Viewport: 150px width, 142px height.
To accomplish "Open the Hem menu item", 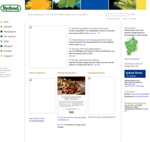I will click(6, 22).
